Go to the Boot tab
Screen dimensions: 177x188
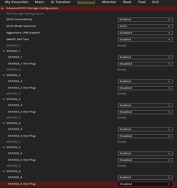127,2
